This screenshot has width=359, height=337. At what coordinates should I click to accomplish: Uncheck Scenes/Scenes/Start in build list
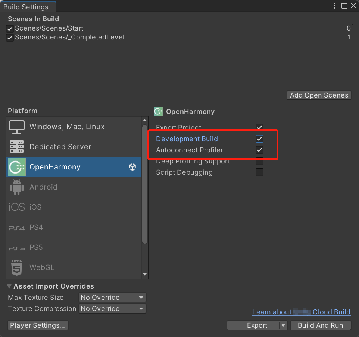click(10, 29)
